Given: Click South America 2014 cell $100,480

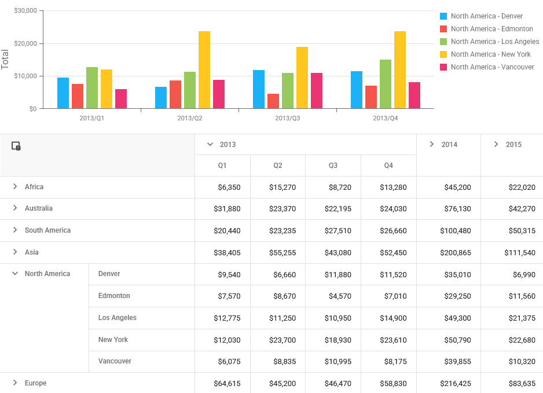Looking at the screenshot, I should coord(449,230).
